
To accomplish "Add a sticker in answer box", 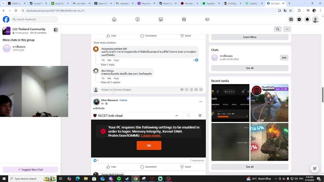I will 201,89.
